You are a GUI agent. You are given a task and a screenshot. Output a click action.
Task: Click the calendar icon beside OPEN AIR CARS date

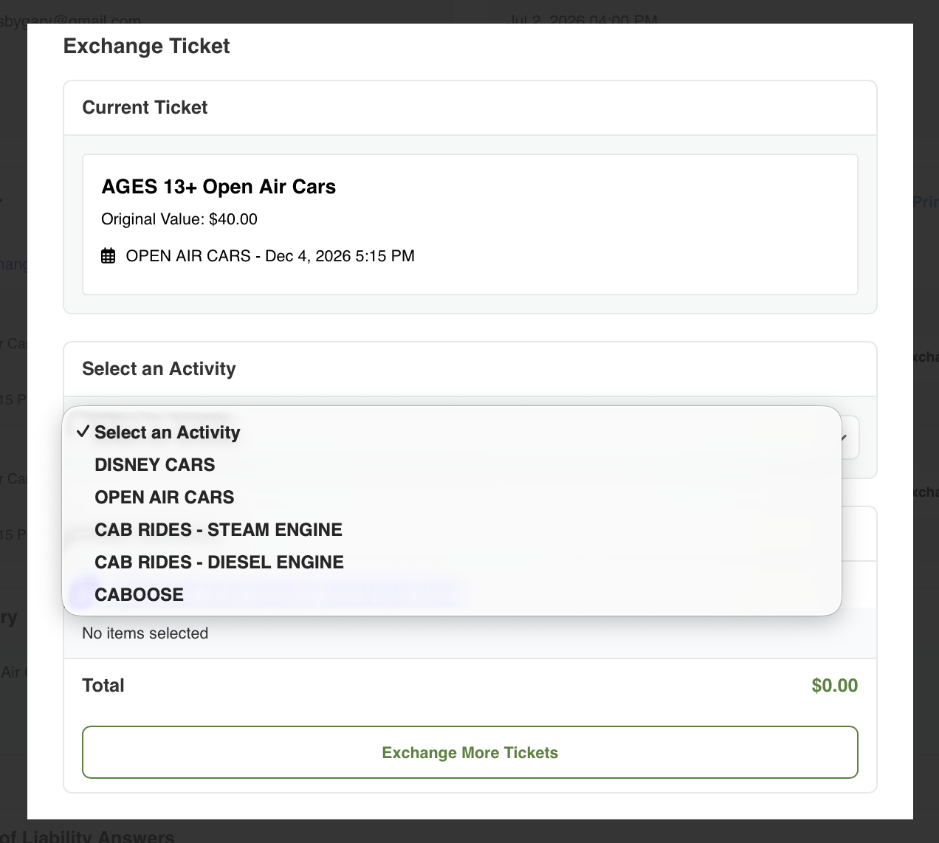(109, 256)
